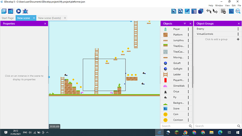Click the objects list scrollbar
242x136 pixels.
coord(193,57)
